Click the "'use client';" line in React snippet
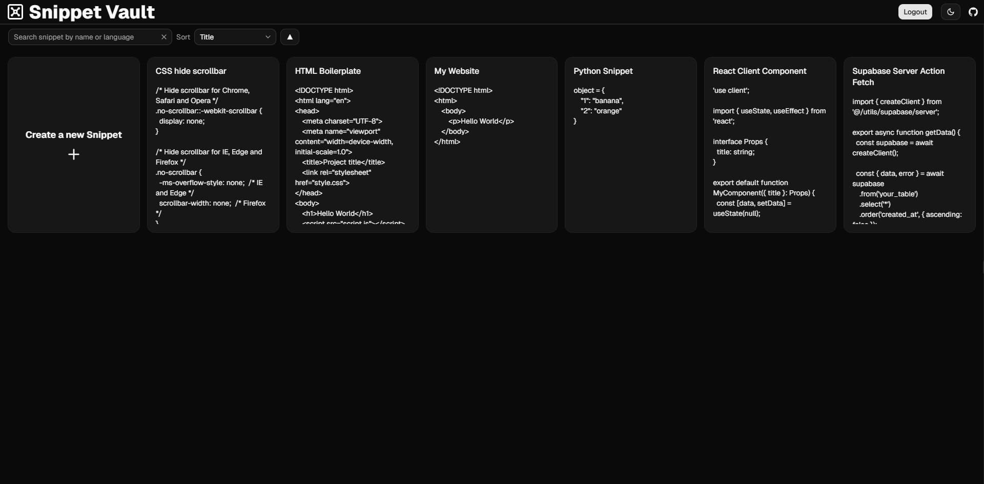 (731, 90)
